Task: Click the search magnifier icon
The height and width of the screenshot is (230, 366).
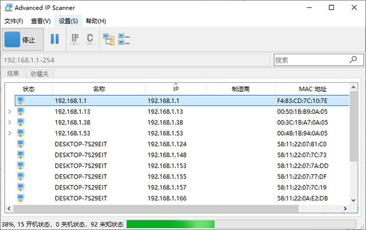Action: (355, 60)
